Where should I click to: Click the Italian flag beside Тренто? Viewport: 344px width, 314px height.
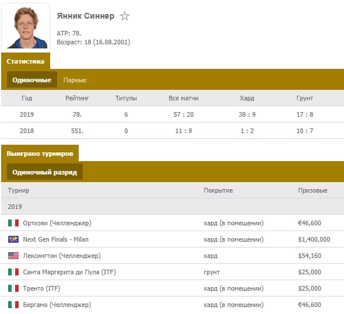(13, 288)
